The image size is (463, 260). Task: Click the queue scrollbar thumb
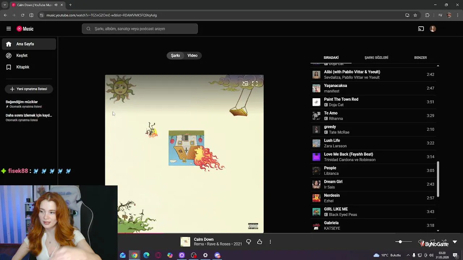coord(438,179)
